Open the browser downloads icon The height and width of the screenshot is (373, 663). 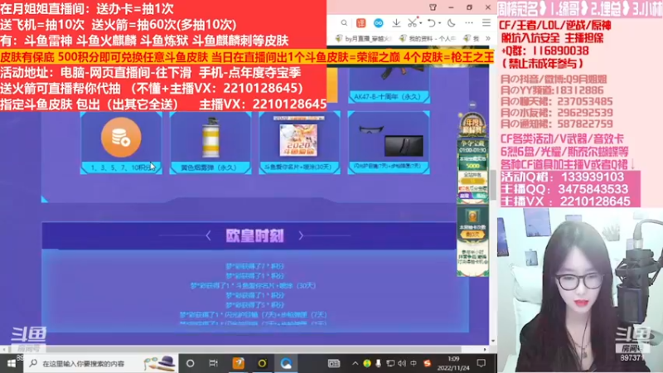tap(396, 23)
